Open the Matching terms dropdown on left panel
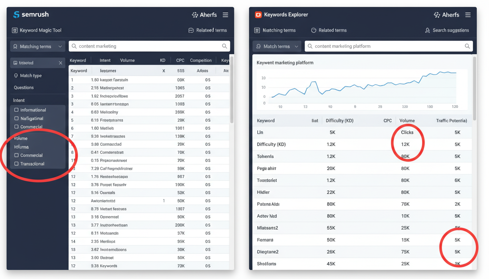 (x=37, y=46)
